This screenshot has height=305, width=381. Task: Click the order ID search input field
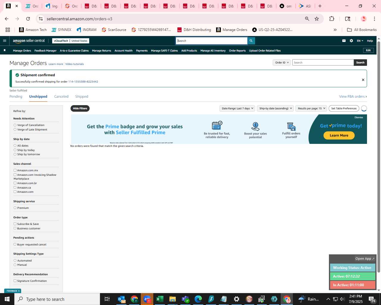[323, 63]
